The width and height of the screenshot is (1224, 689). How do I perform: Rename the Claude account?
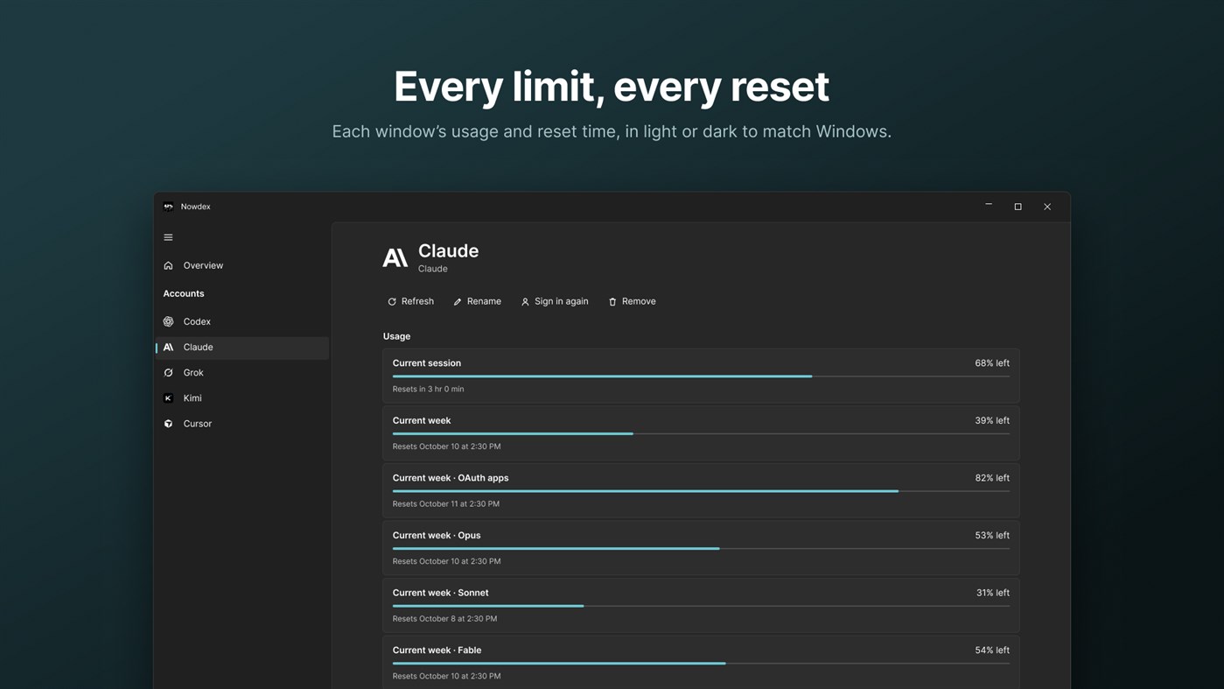click(x=477, y=301)
